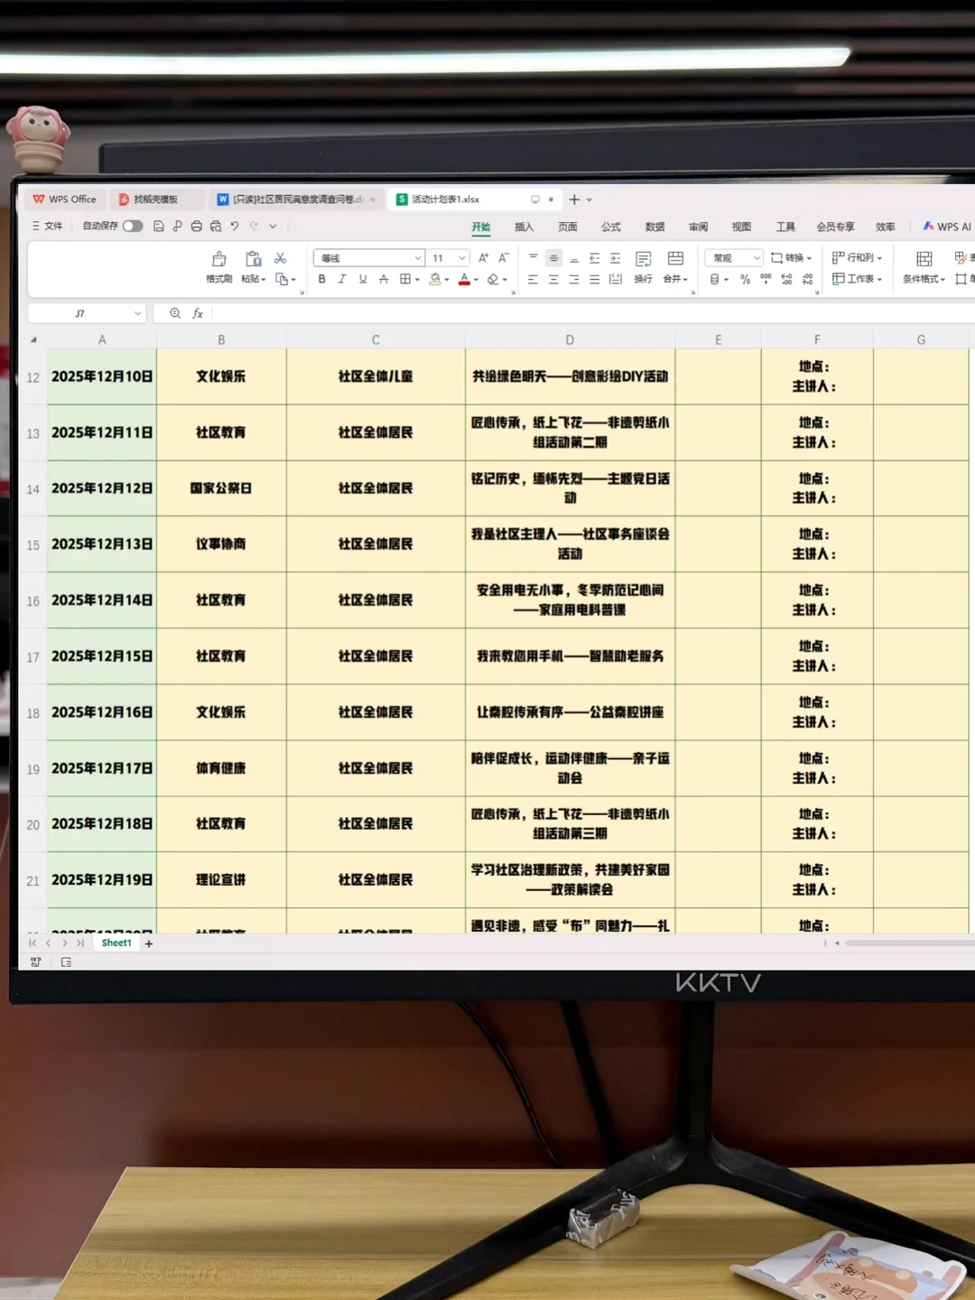Switch to the Page (页面) ribbon tab
975x1300 pixels.
[567, 227]
